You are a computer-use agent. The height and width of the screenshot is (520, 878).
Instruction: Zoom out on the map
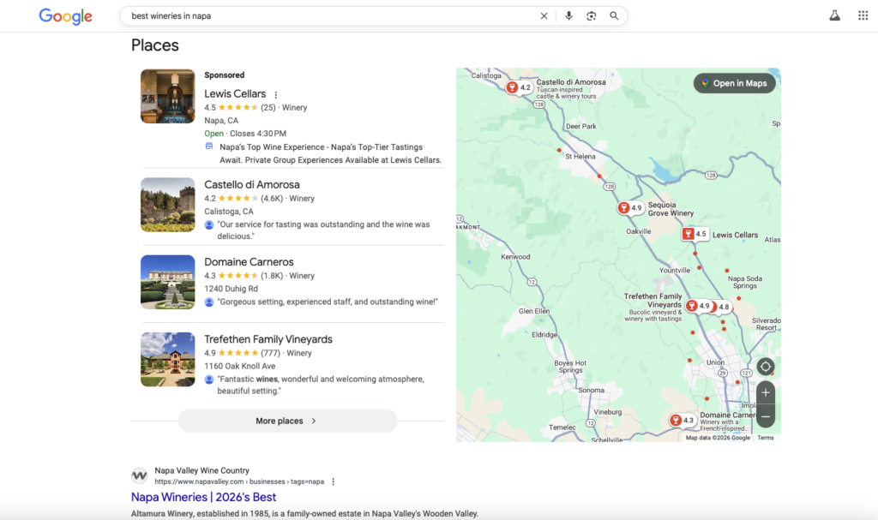[766, 416]
